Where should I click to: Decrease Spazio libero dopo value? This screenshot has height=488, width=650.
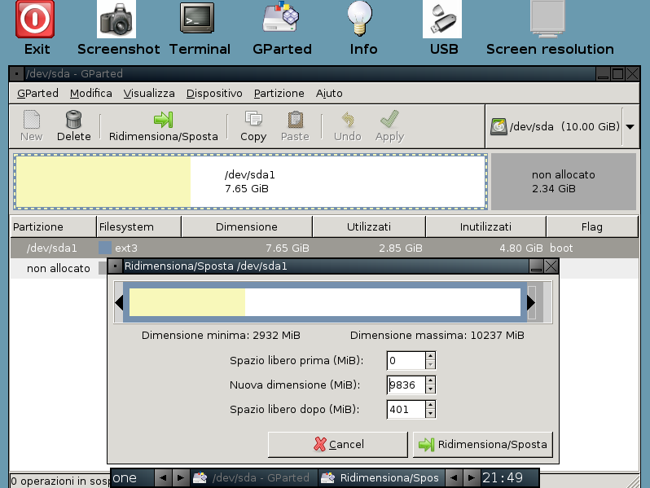[430, 414]
